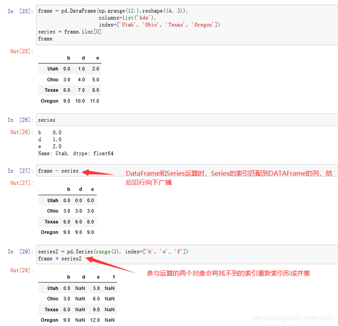Click the Oregon row header in Out[27] table

[x=49, y=233]
